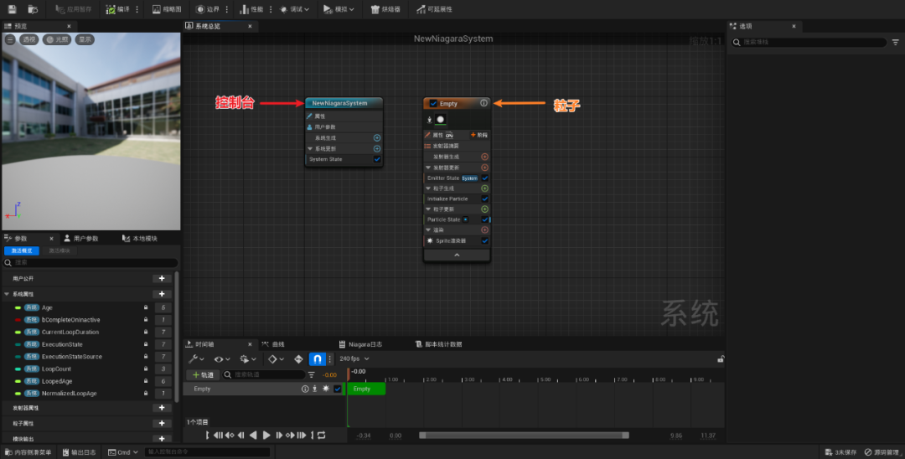Toggle the 边界 bounds tool
The height and width of the screenshot is (459, 905).
208,9
